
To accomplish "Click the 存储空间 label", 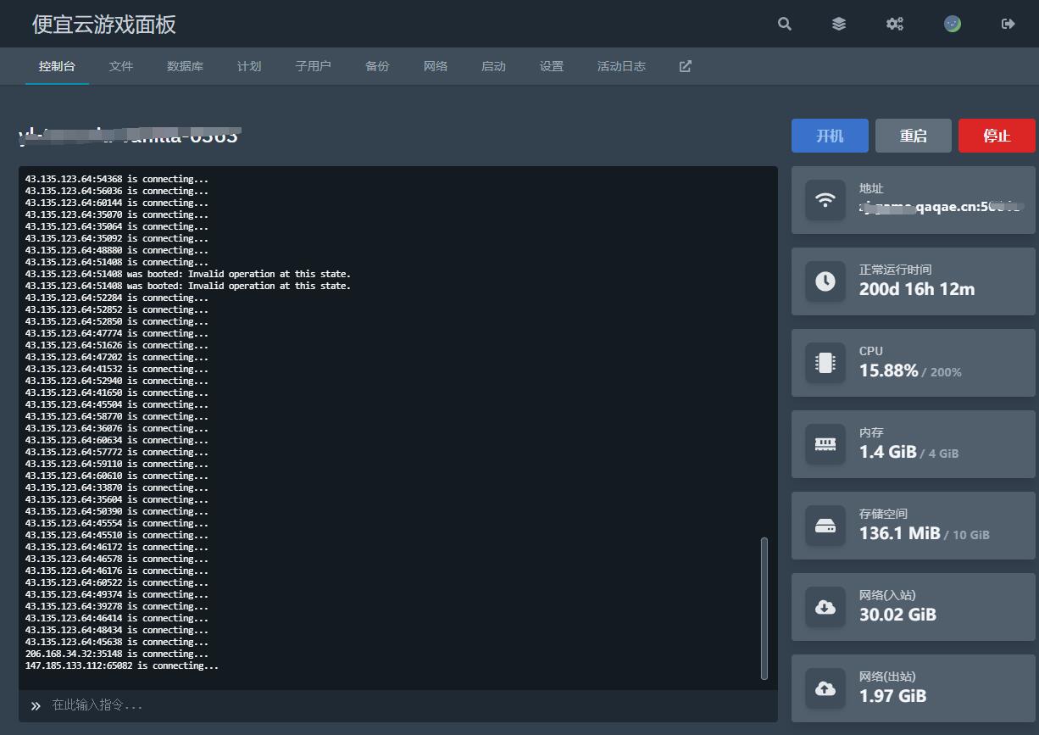I will point(883,514).
